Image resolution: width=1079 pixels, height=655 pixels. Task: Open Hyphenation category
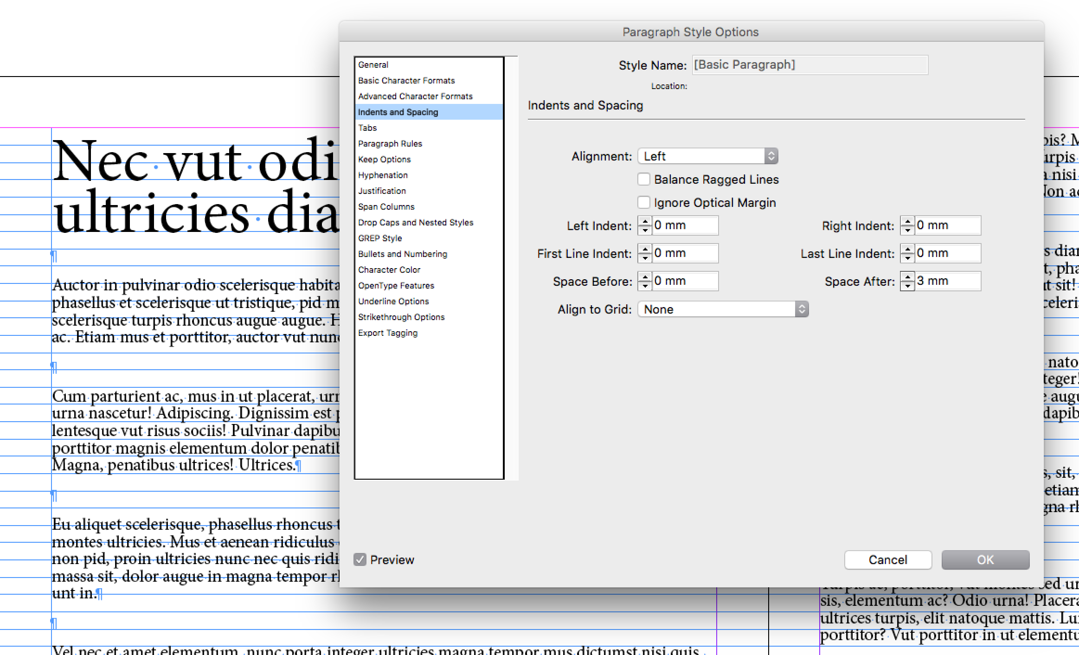click(429, 175)
